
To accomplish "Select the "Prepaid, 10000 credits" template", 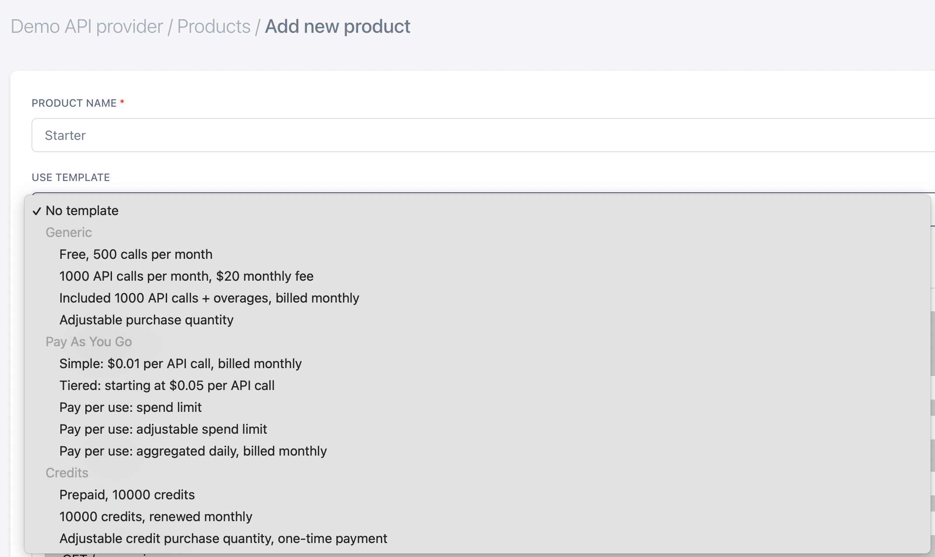I will coord(127,494).
